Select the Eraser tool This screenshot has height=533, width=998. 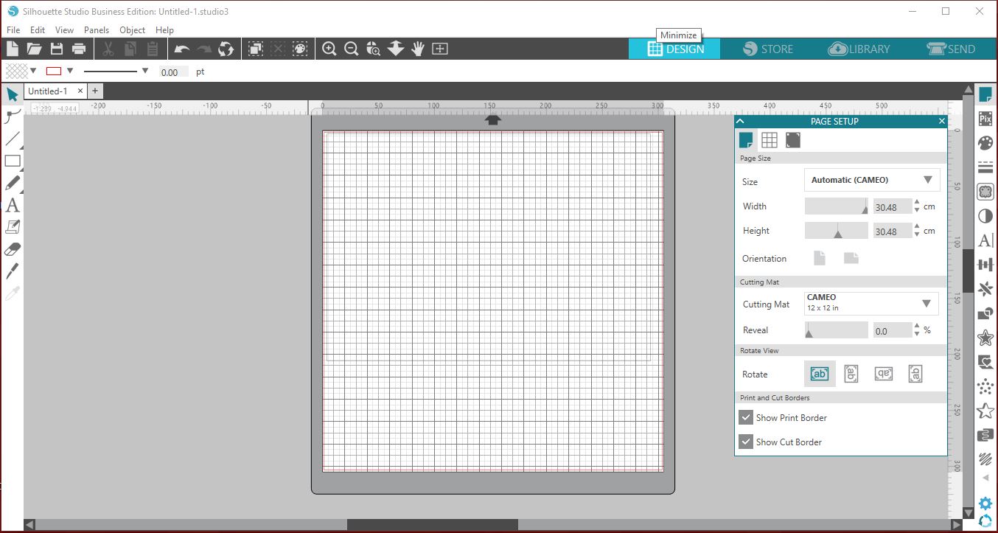(13, 249)
